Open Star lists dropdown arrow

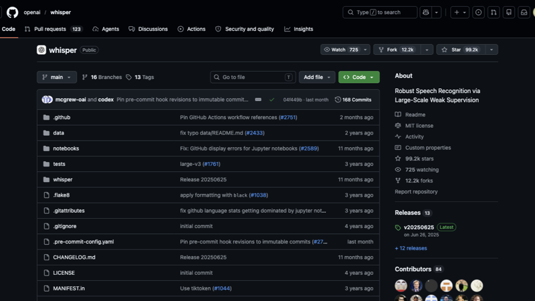click(492, 49)
